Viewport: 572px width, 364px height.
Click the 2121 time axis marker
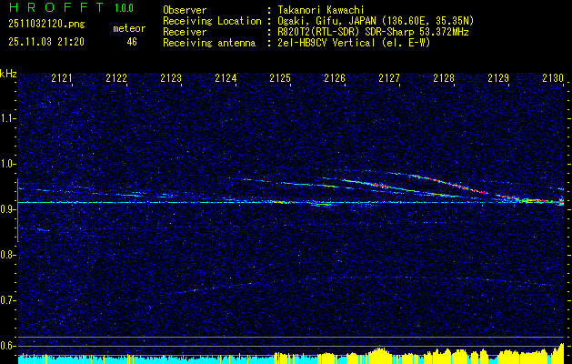62,77
